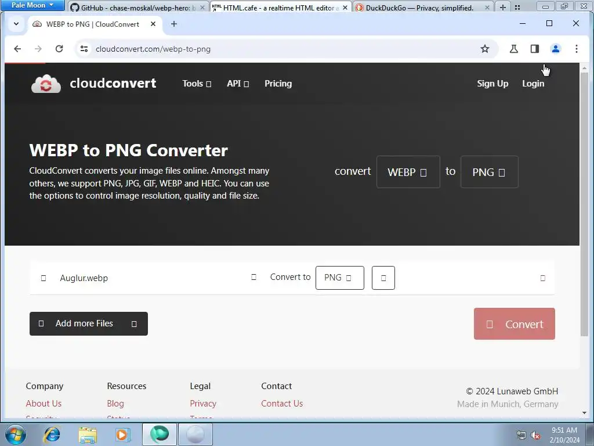
Task: View site information icon in address bar
Action: tap(84, 49)
